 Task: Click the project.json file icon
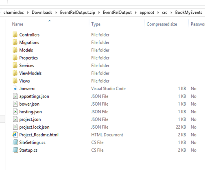pyautogui.click(x=15, y=119)
